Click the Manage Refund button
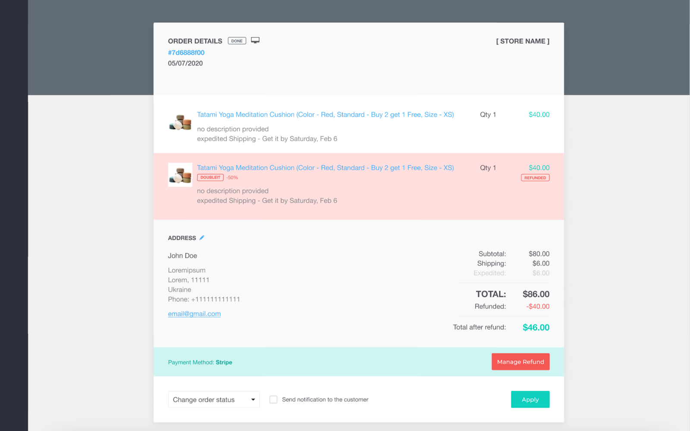This screenshot has width=690, height=431. 521,362
